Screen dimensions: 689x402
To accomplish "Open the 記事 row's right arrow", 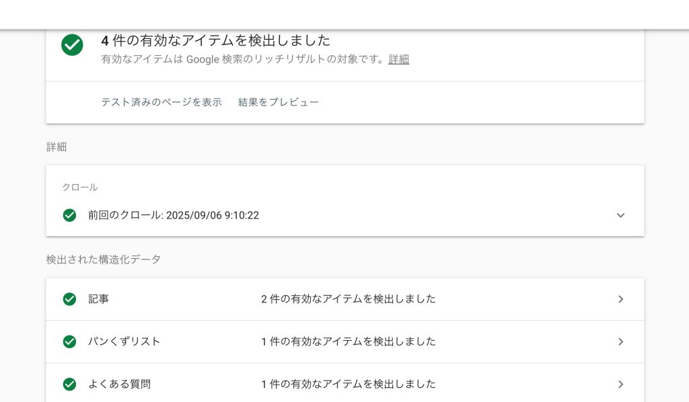I will 620,299.
